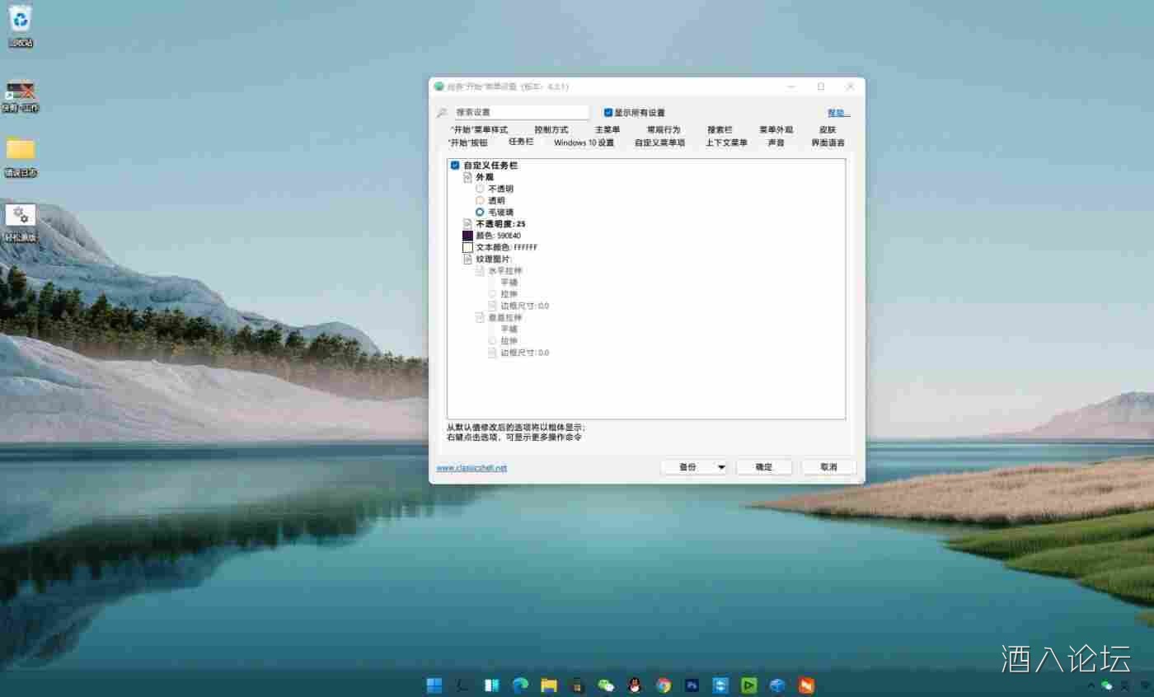1154x697 pixels.
Task: Launch Chrome from the taskbar
Action: (663, 685)
